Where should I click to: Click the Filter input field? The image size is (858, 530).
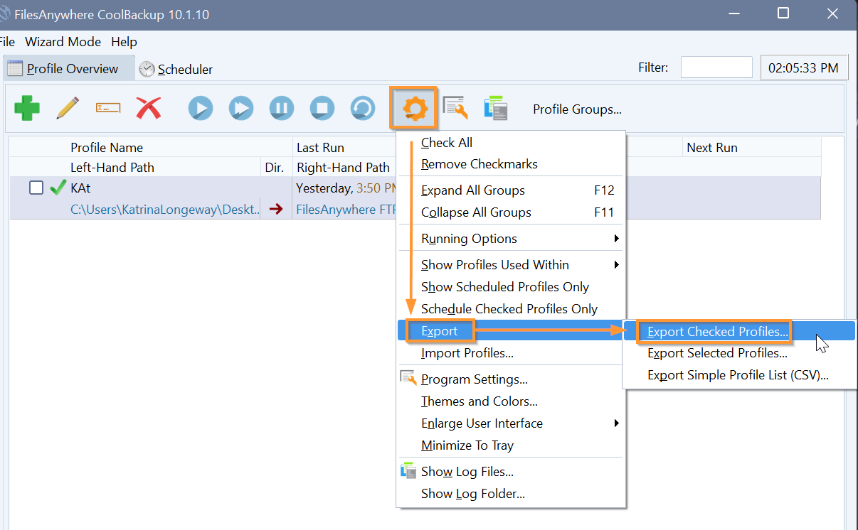pos(716,67)
